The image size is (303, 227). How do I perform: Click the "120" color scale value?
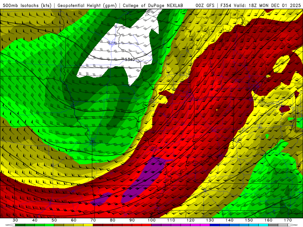[191, 220]
